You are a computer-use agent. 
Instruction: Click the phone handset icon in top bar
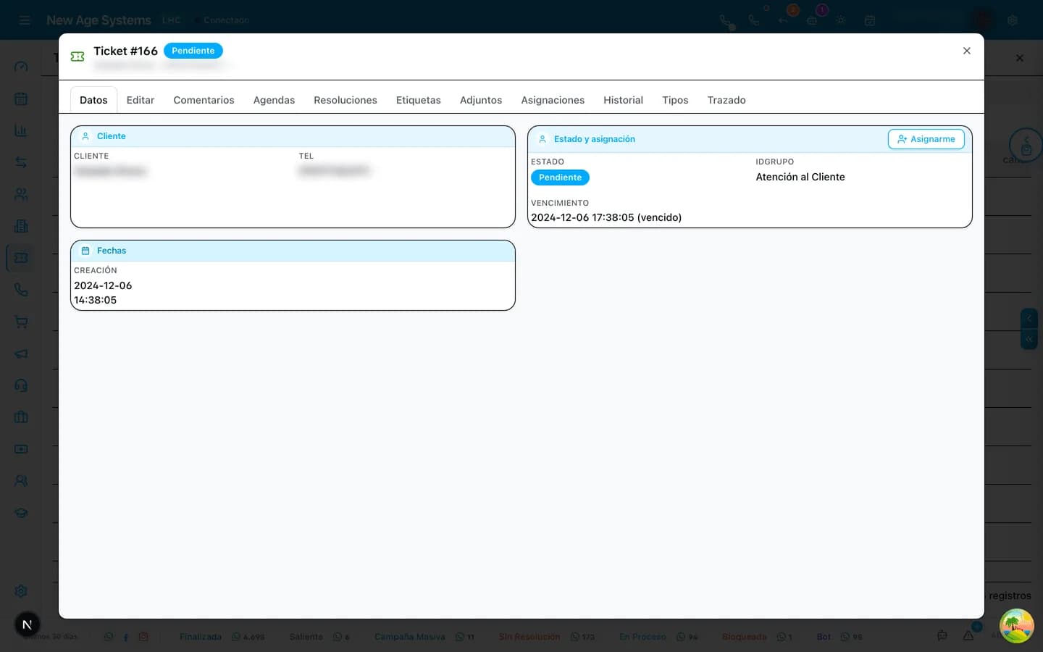point(754,20)
